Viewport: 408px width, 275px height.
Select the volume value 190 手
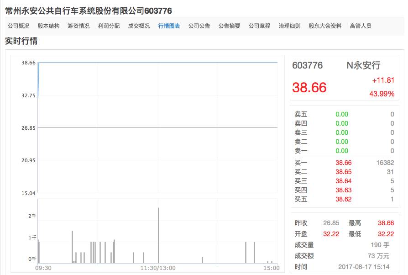pos(380,245)
